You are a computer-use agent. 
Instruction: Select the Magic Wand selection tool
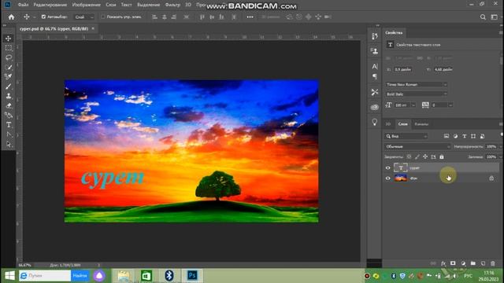point(9,68)
